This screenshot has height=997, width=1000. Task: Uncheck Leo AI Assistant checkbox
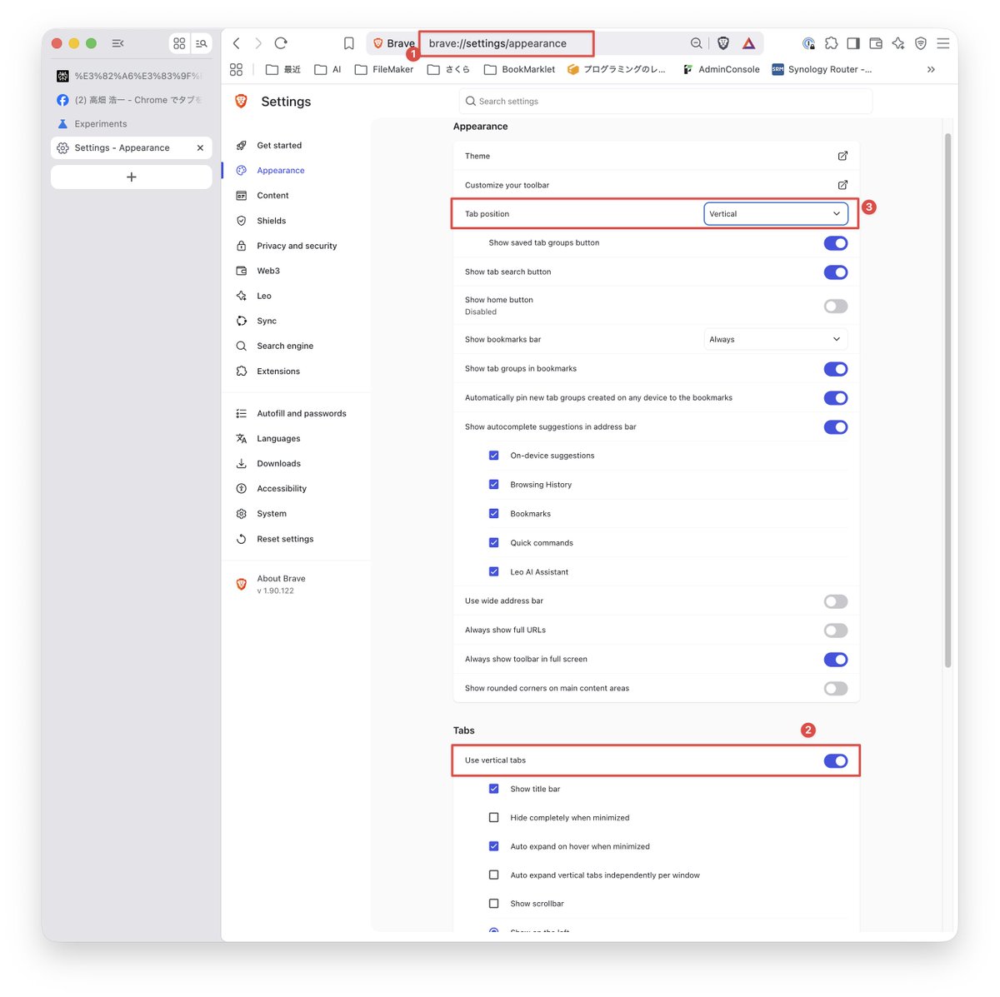pyautogui.click(x=494, y=572)
